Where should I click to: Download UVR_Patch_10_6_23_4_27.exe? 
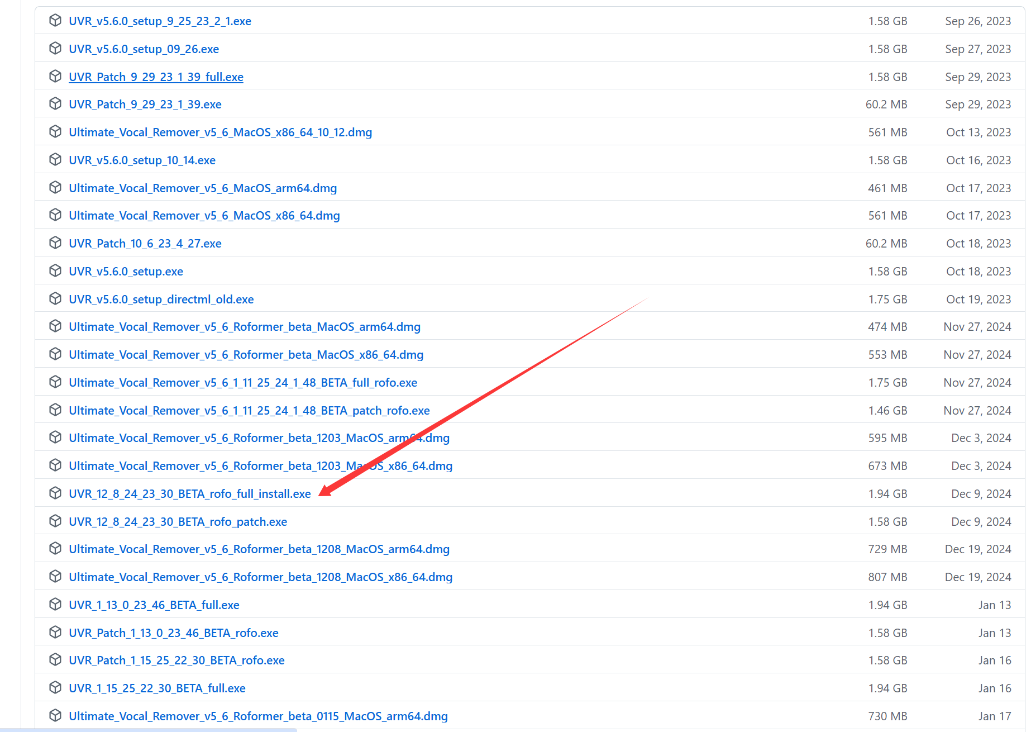tap(145, 244)
